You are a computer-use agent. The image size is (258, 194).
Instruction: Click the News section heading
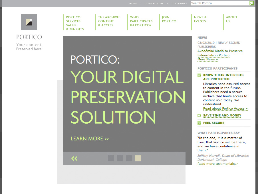click(202, 37)
